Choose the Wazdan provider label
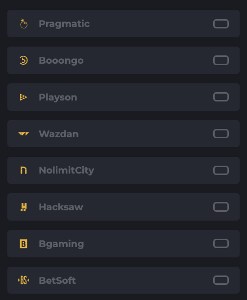Screen dimensions: 247x300 (x=59, y=134)
